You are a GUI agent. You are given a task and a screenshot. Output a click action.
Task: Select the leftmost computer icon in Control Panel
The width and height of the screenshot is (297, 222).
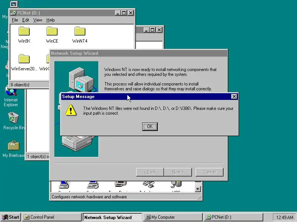(65, 186)
